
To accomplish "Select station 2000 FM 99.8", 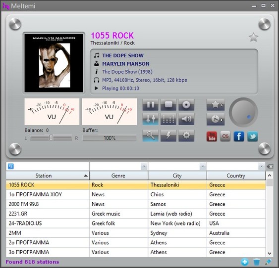I will pyautogui.click(x=136, y=204).
